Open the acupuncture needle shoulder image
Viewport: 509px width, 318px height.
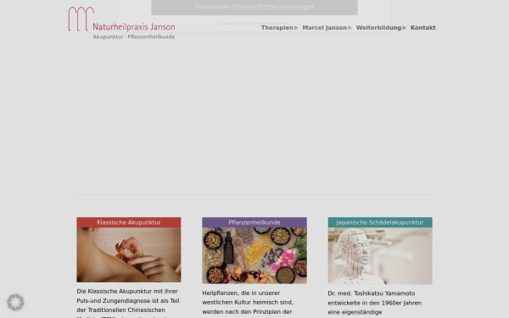[129, 255]
